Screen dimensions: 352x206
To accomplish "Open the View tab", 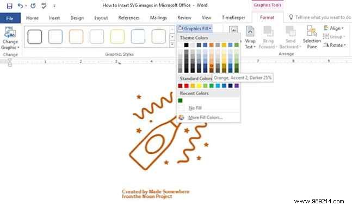I will [206, 18].
